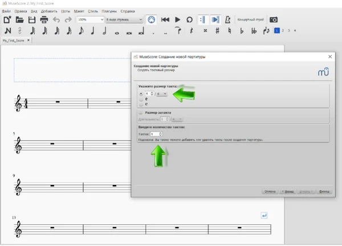
Task: Adjust the time signature numerator spinner
Action: pos(149,94)
